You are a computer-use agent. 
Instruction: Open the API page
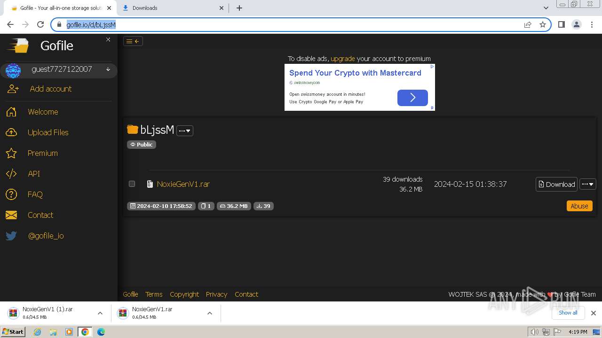point(34,174)
